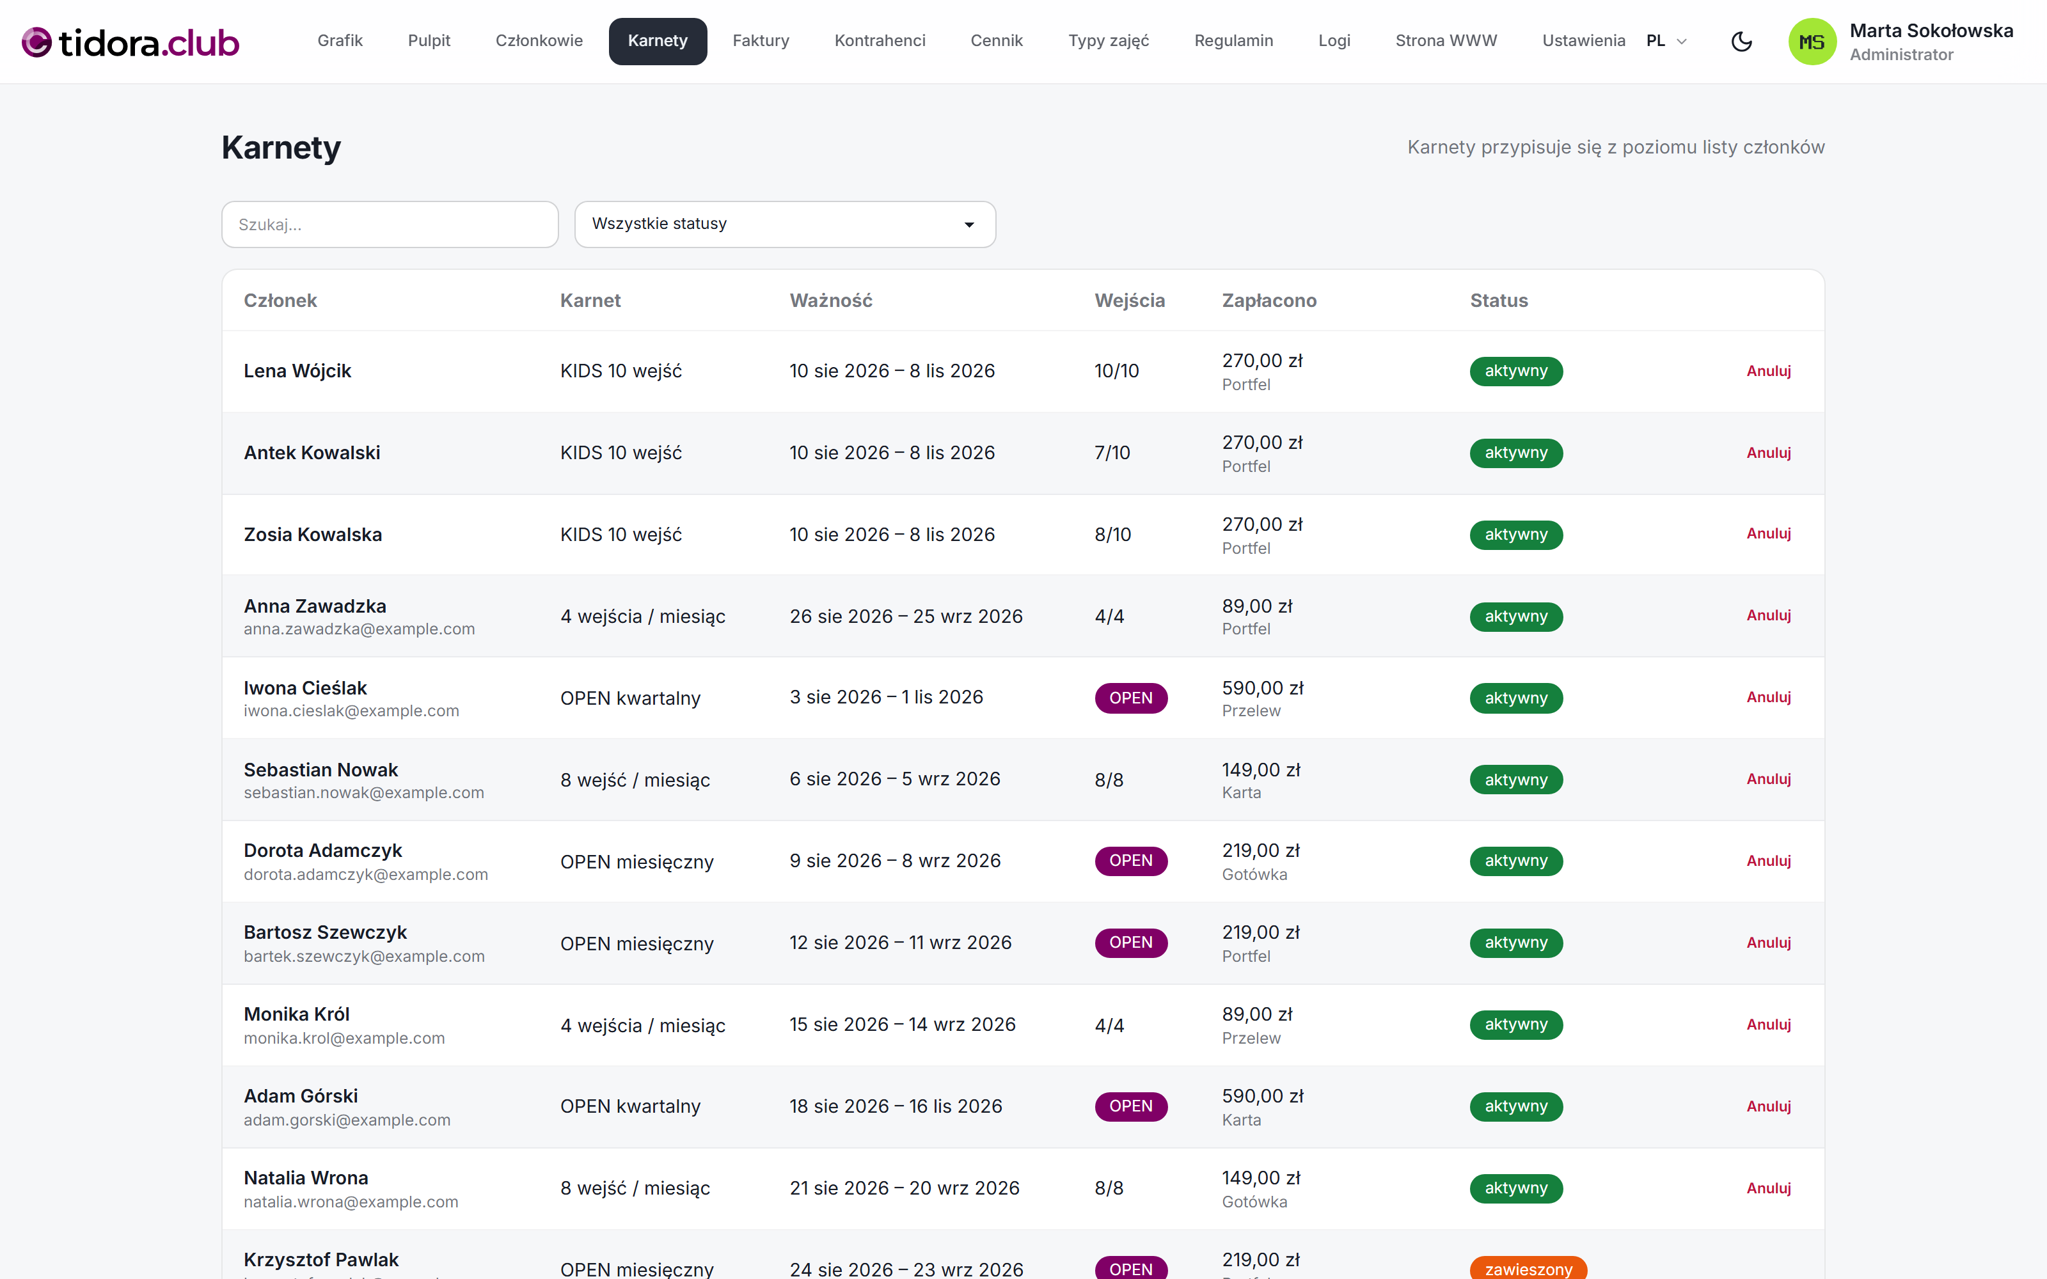
Task: Open the Wszystkie statusy dropdown
Action: pyautogui.click(x=784, y=224)
